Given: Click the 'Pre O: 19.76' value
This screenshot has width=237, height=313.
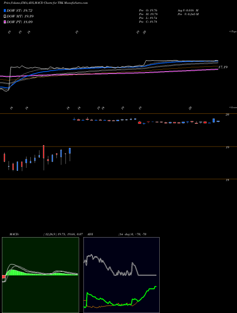Looking at the screenshot, I should click(x=148, y=10).
